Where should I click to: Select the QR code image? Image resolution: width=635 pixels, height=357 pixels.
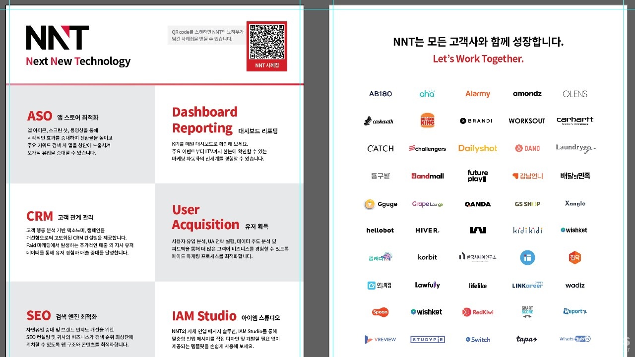(x=266, y=42)
